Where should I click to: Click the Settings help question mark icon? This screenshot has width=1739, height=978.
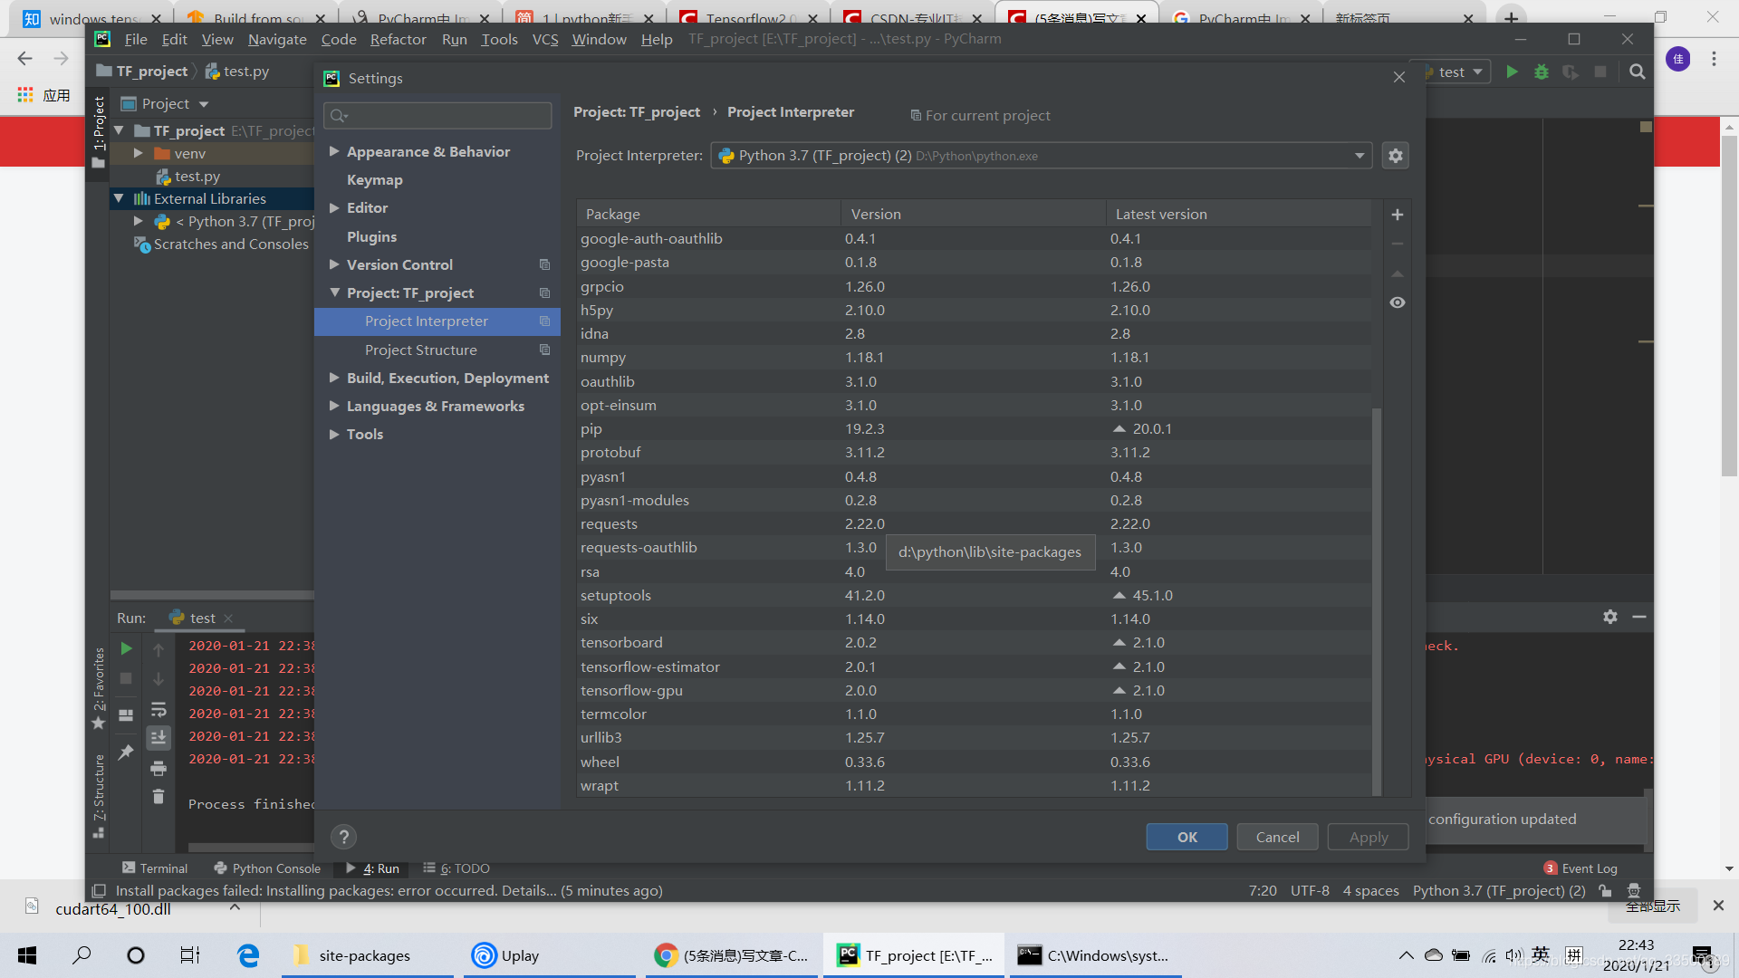click(343, 837)
